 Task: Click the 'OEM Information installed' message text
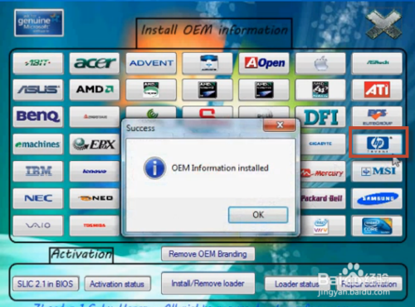point(220,168)
